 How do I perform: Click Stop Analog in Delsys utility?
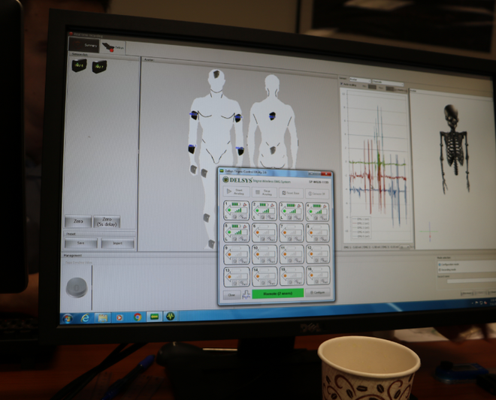pos(264,192)
